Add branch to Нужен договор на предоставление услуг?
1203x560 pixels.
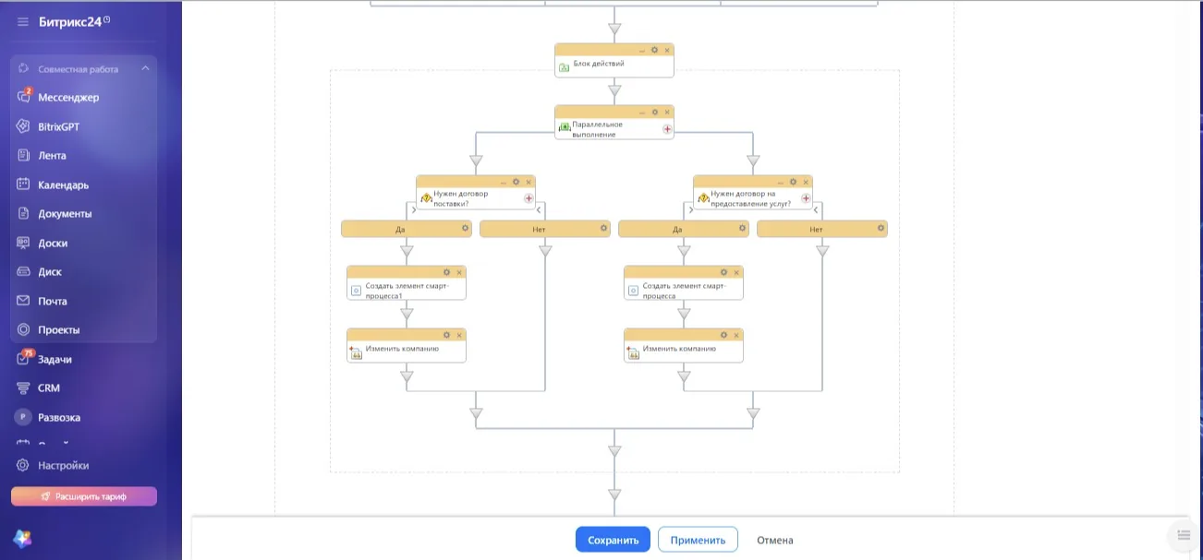click(806, 198)
